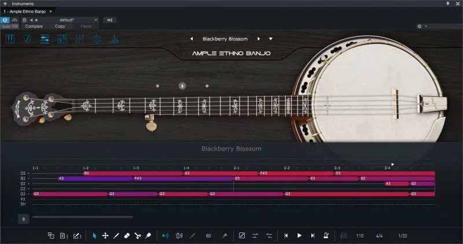The height and width of the screenshot is (244, 463).
Task: Load the previous plugin preset
Action: click(31, 20)
